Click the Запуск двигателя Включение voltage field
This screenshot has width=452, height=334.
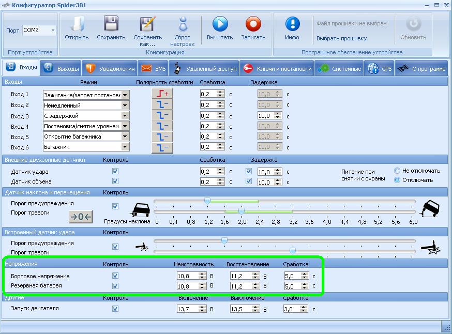187,309
